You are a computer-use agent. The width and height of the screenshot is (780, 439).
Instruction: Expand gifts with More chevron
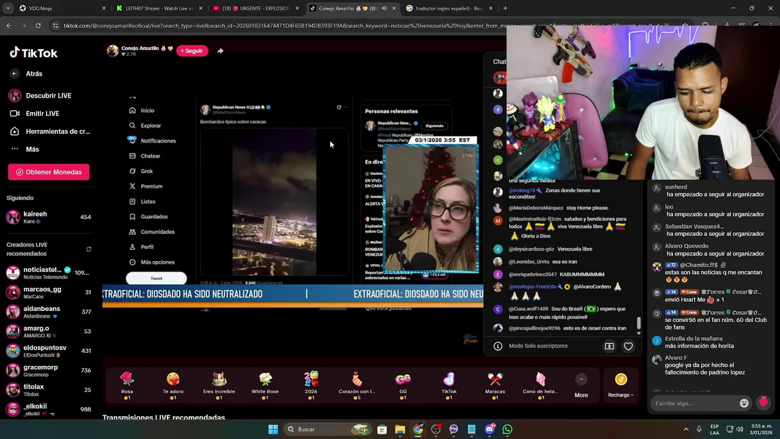point(581,379)
